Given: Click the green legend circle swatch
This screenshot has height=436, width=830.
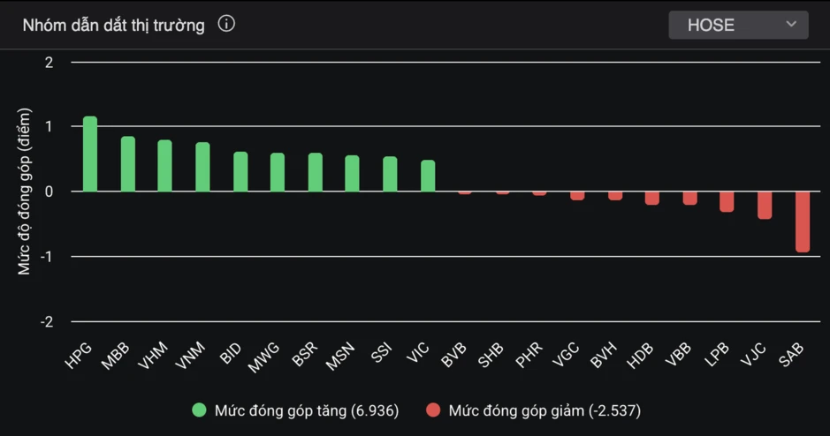Looking at the screenshot, I should tap(199, 410).
